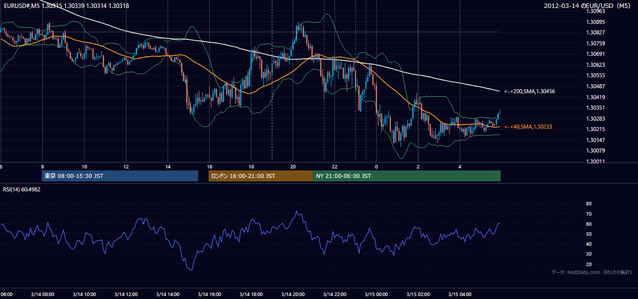Choose price axis value 1.30283
The width and height of the screenshot is (638, 299).
[x=595, y=119]
